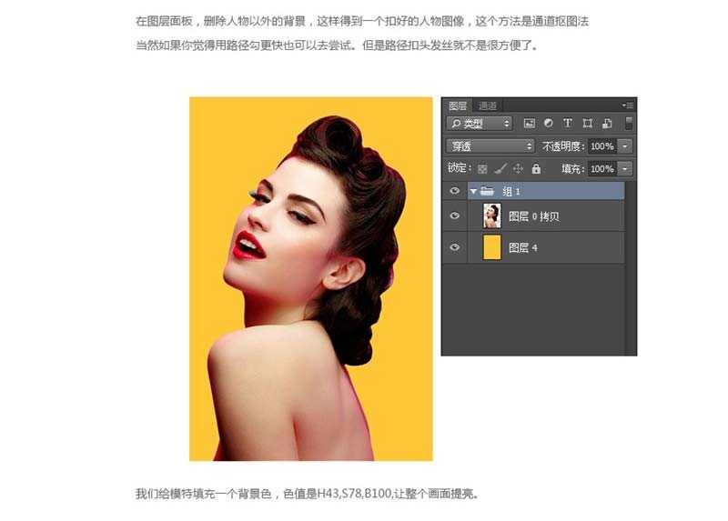Hide the 图层 4 layer eye
Screen dimensions: 728x521
[455, 247]
